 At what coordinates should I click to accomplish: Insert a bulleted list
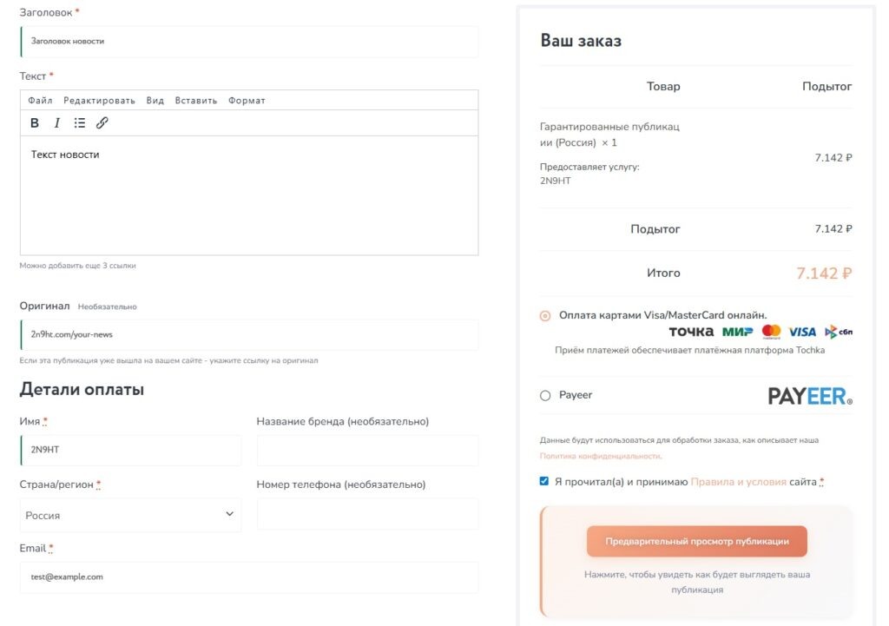click(80, 123)
